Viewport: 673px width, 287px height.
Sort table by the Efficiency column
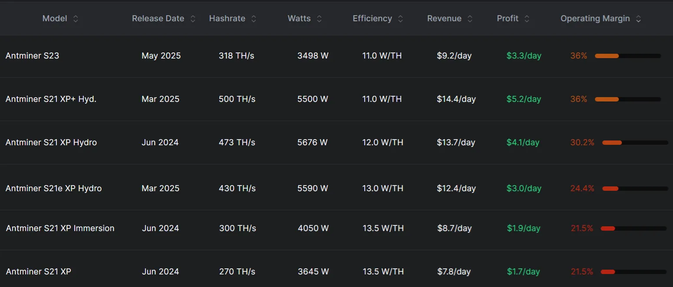coord(372,18)
